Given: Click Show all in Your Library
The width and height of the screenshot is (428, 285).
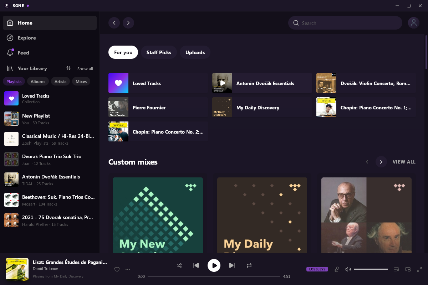Looking at the screenshot, I should pos(85,69).
